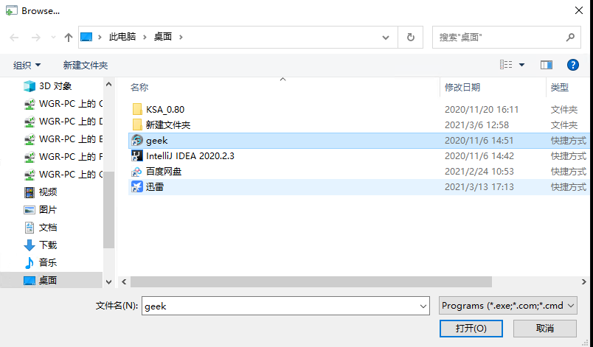
Task: Expand the file name combo box dropdown
Action: (x=423, y=306)
